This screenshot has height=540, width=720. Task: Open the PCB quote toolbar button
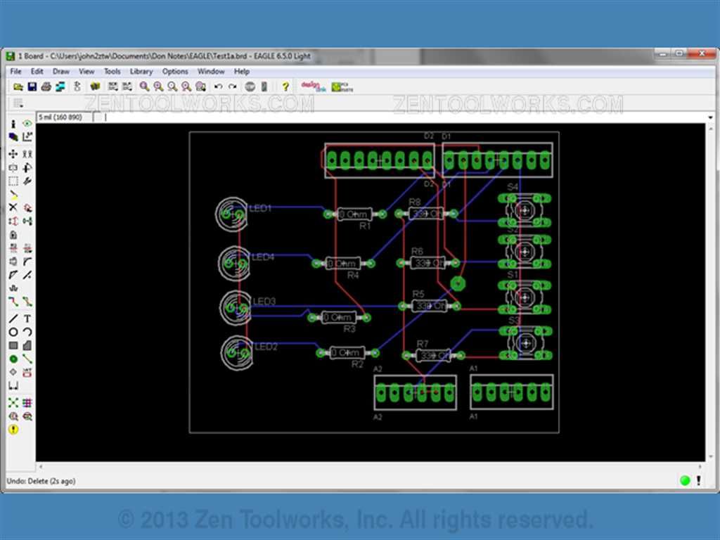tap(342, 86)
